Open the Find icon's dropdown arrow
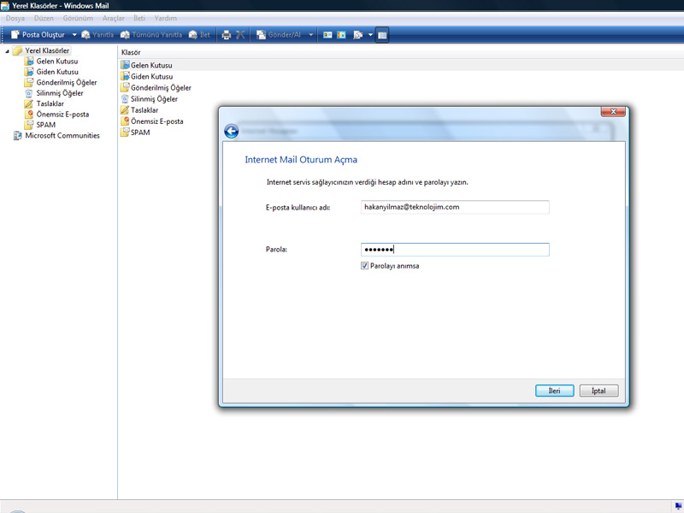This screenshot has width=684, height=513. [x=370, y=35]
